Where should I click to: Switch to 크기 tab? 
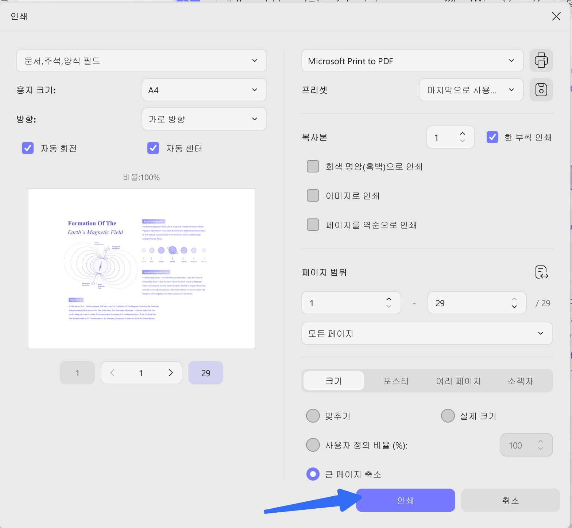coord(334,381)
